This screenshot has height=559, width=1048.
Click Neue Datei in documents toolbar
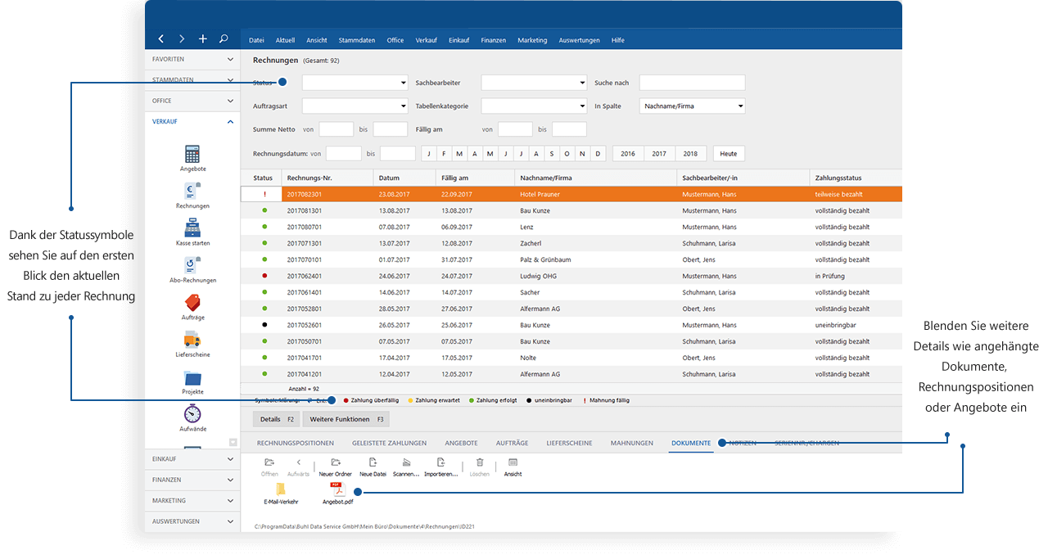(x=373, y=467)
